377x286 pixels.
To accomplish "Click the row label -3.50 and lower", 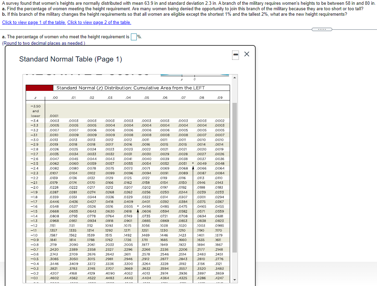I will (36, 111).
